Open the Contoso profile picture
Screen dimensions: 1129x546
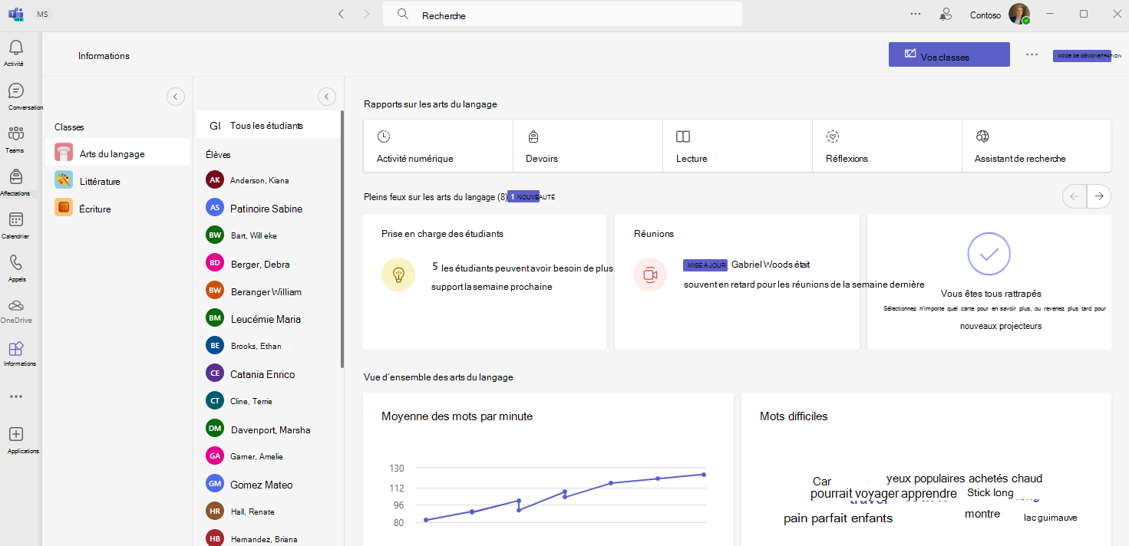click(1018, 14)
